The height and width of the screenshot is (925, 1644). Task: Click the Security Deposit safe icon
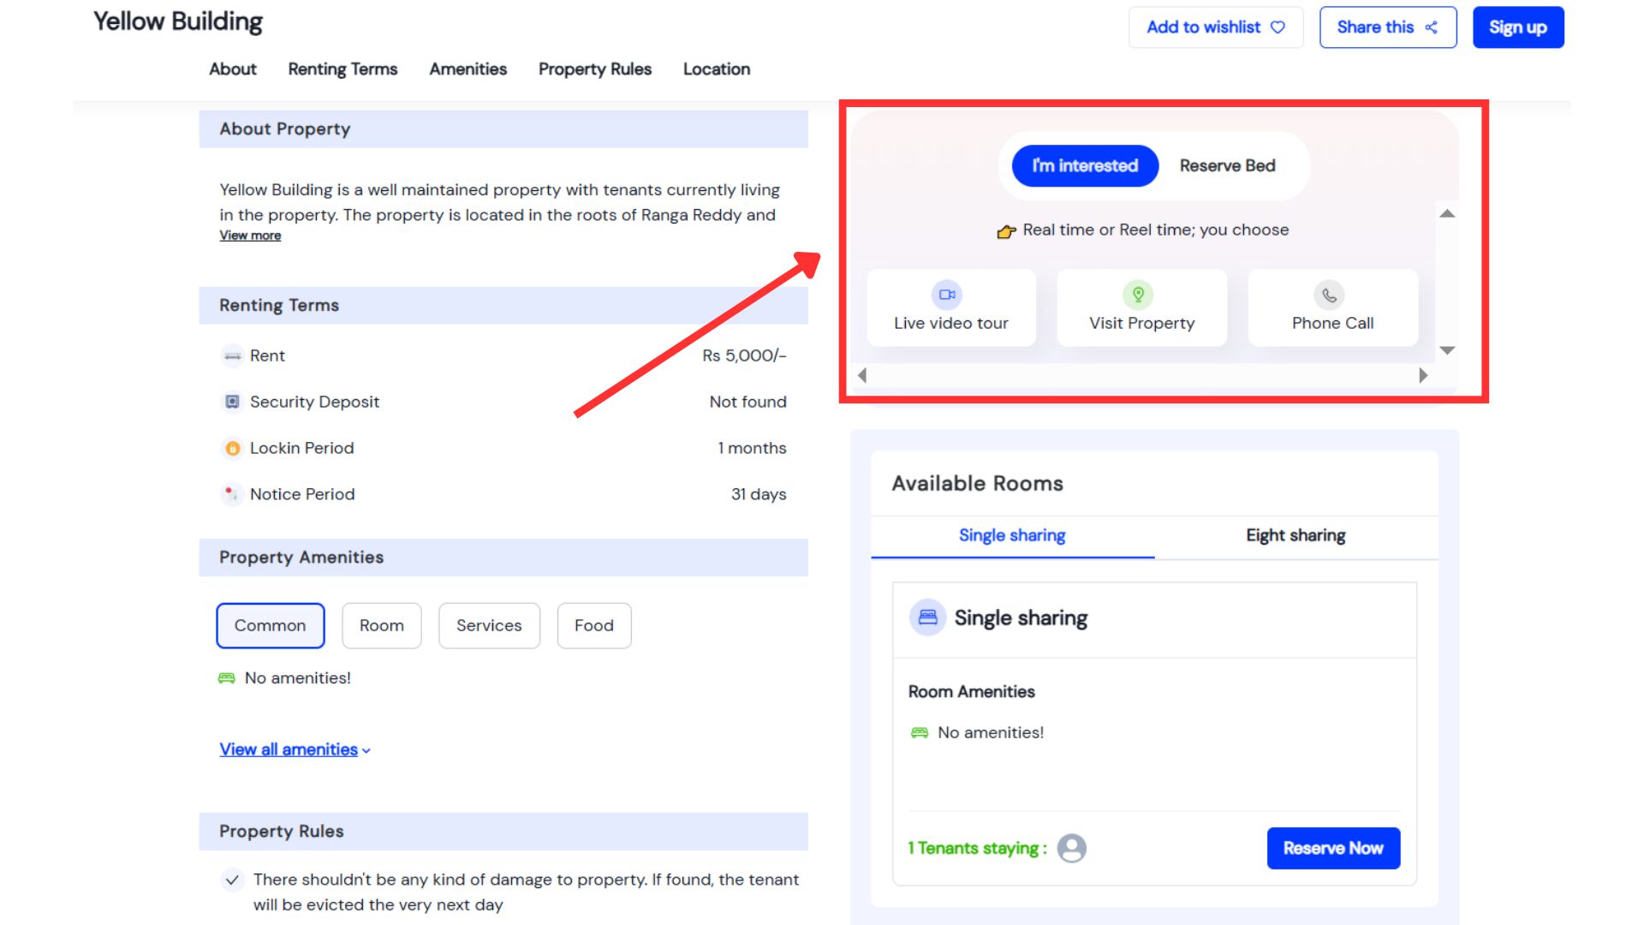(232, 402)
